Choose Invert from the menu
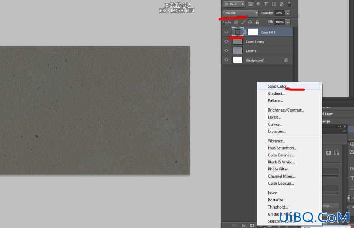The width and height of the screenshot is (354, 228). click(289, 193)
